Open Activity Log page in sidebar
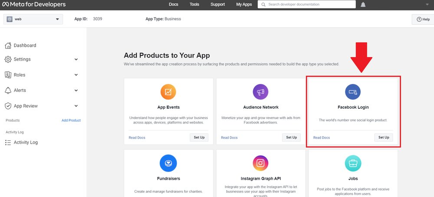The image size is (434, 197). (x=26, y=142)
